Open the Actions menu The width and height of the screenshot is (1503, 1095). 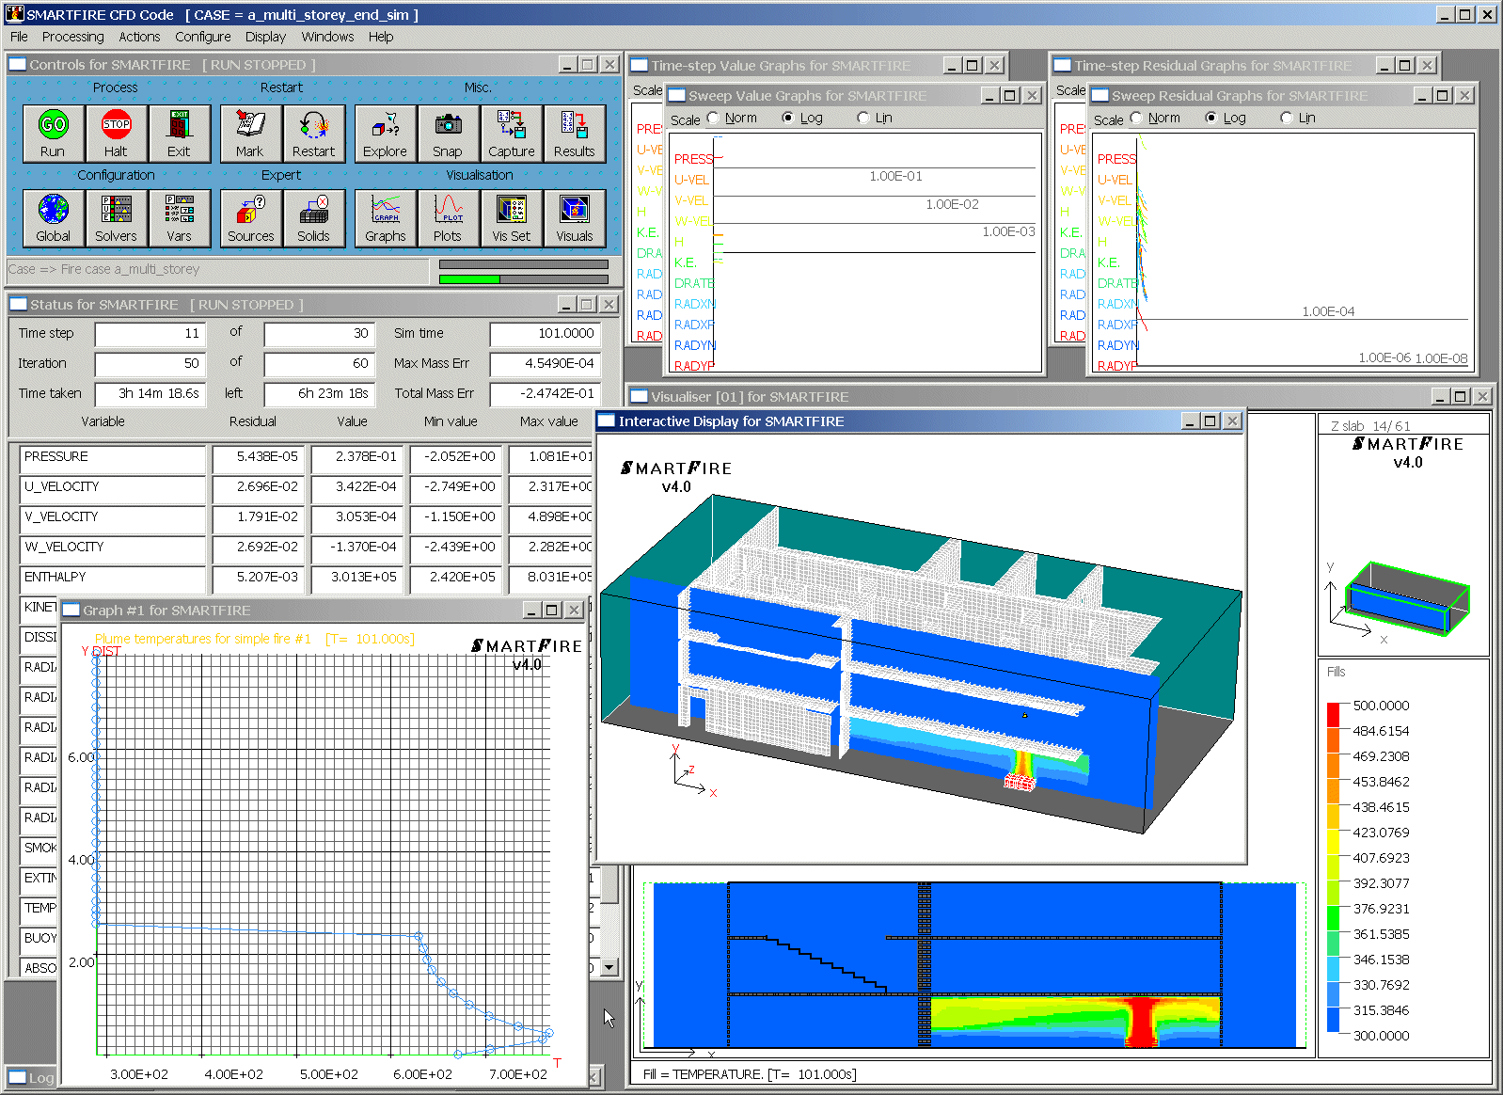click(139, 37)
